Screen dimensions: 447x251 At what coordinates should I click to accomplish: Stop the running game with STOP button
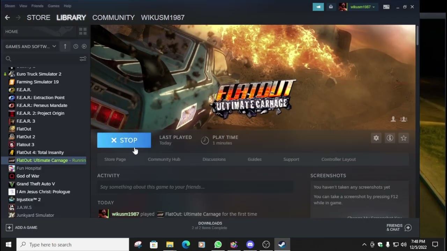[x=124, y=140]
